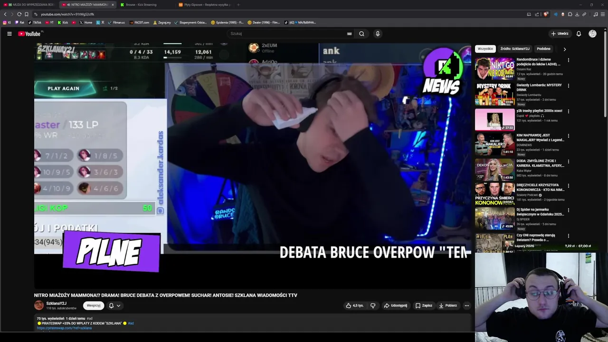Open the X Home bookmark
This screenshot has width=608, height=342.
pyautogui.click(x=86, y=22)
